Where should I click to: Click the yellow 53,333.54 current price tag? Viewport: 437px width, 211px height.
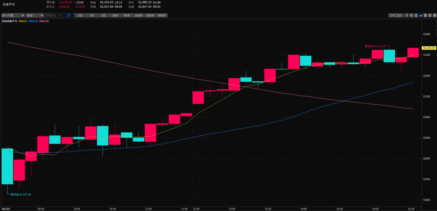coord(428,48)
